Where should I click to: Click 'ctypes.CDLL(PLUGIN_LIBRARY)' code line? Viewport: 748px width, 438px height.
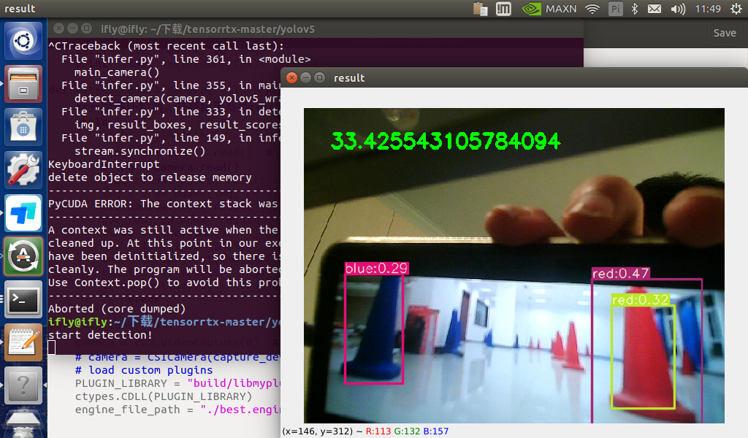pyautogui.click(x=163, y=396)
